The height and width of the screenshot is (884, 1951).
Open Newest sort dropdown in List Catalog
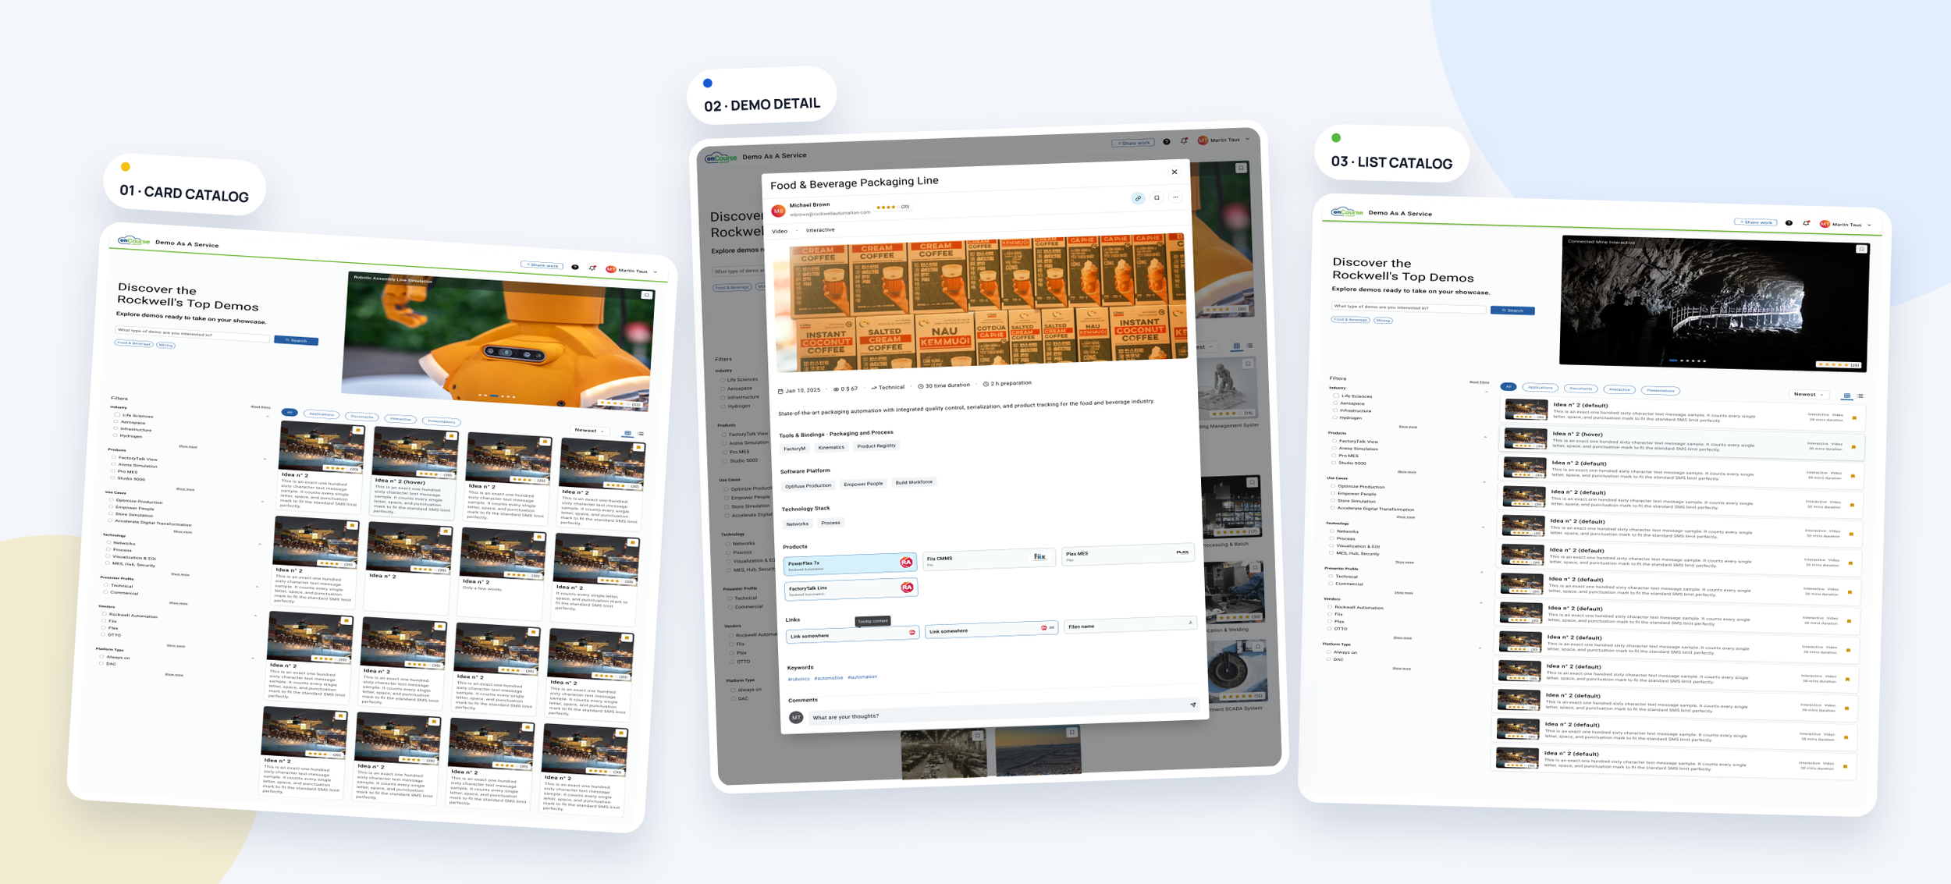point(1809,394)
